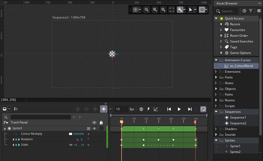Open the Tags entry

click(x=233, y=47)
